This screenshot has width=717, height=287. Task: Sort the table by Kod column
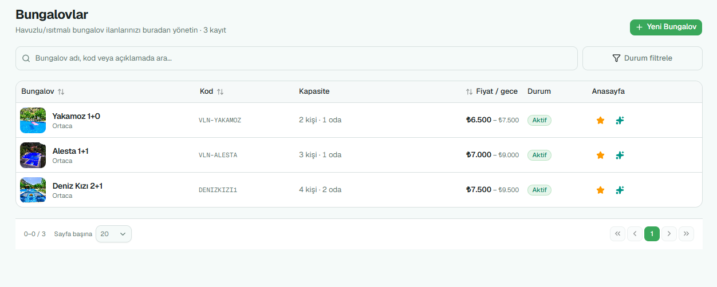pyautogui.click(x=220, y=91)
